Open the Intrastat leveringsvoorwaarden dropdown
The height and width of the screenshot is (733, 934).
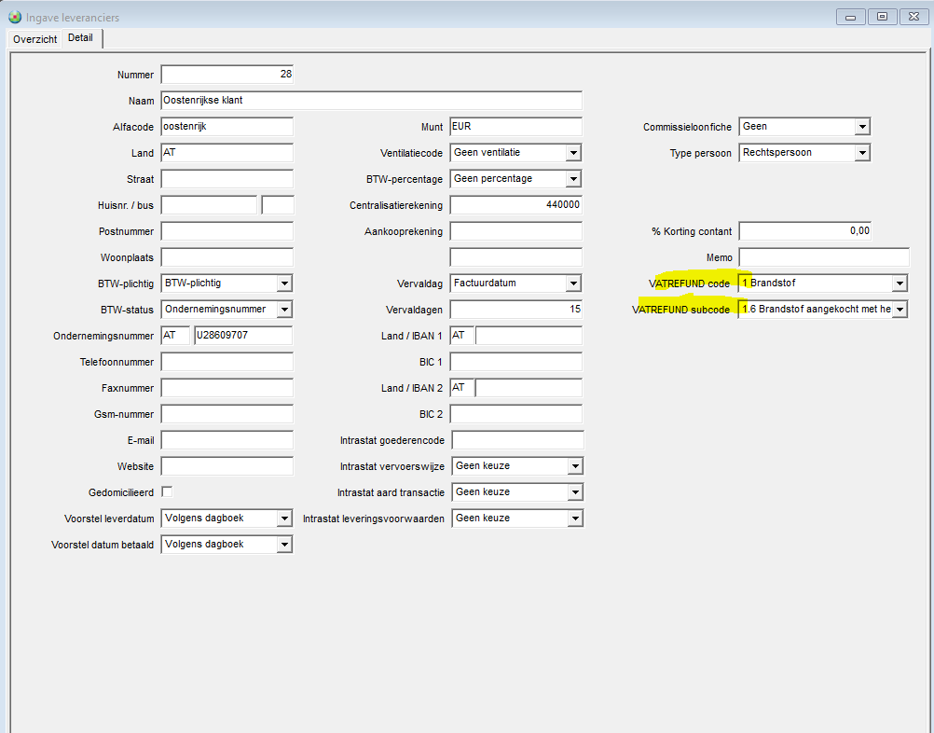[x=575, y=519]
